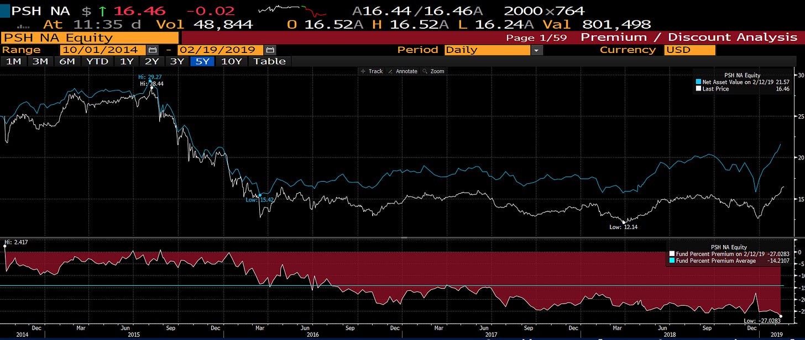Activate the Track crosshair tool
Screen dimensions: 805x340
pyautogui.click(x=372, y=71)
